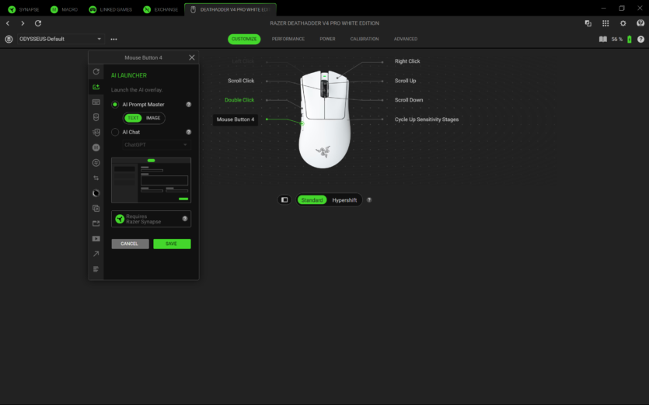
Task: Expand the ChatGPT model dropdown
Action: click(x=155, y=144)
